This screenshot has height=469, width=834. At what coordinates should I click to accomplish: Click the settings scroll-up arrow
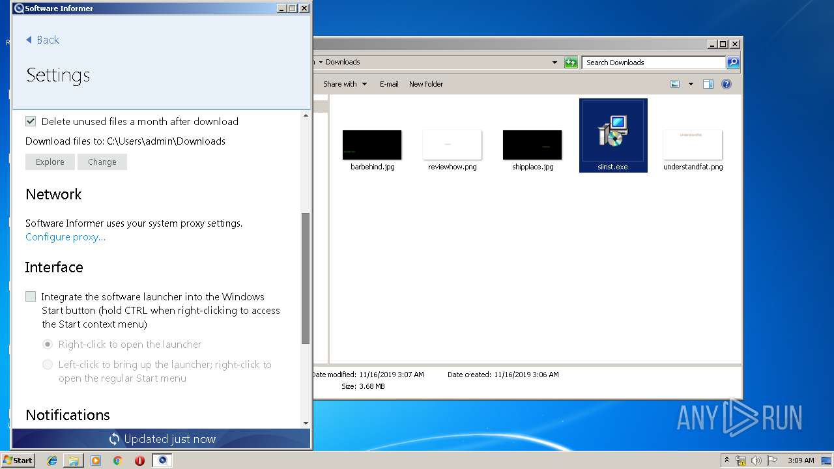point(306,115)
